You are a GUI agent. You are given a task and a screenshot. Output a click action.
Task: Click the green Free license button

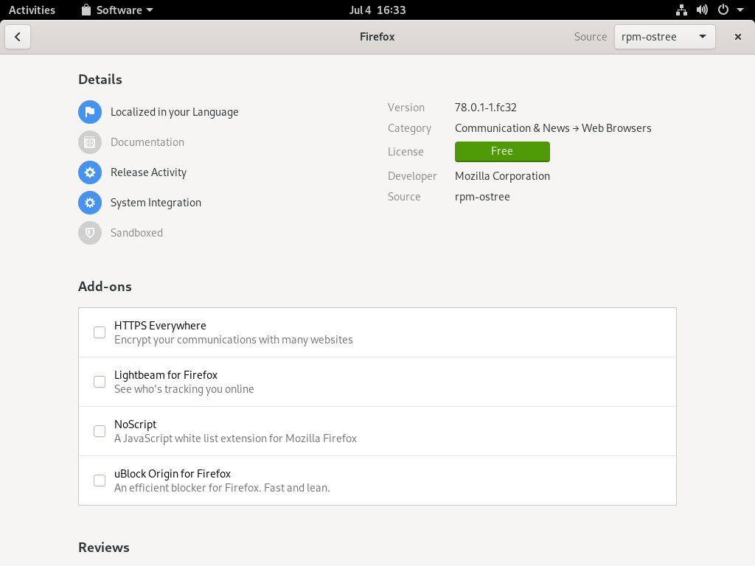coord(502,151)
